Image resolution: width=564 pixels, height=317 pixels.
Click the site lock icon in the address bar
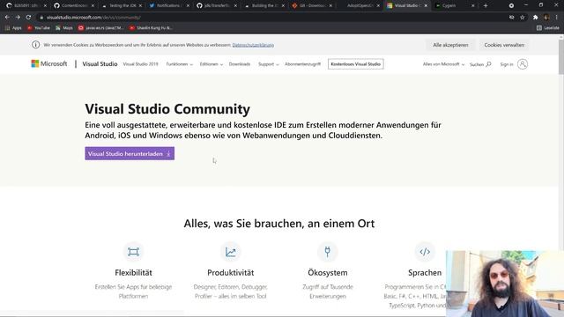coord(41,18)
